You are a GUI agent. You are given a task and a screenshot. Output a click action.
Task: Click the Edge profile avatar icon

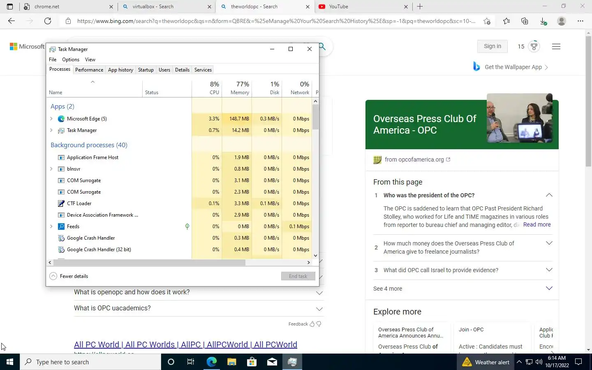tap(562, 21)
